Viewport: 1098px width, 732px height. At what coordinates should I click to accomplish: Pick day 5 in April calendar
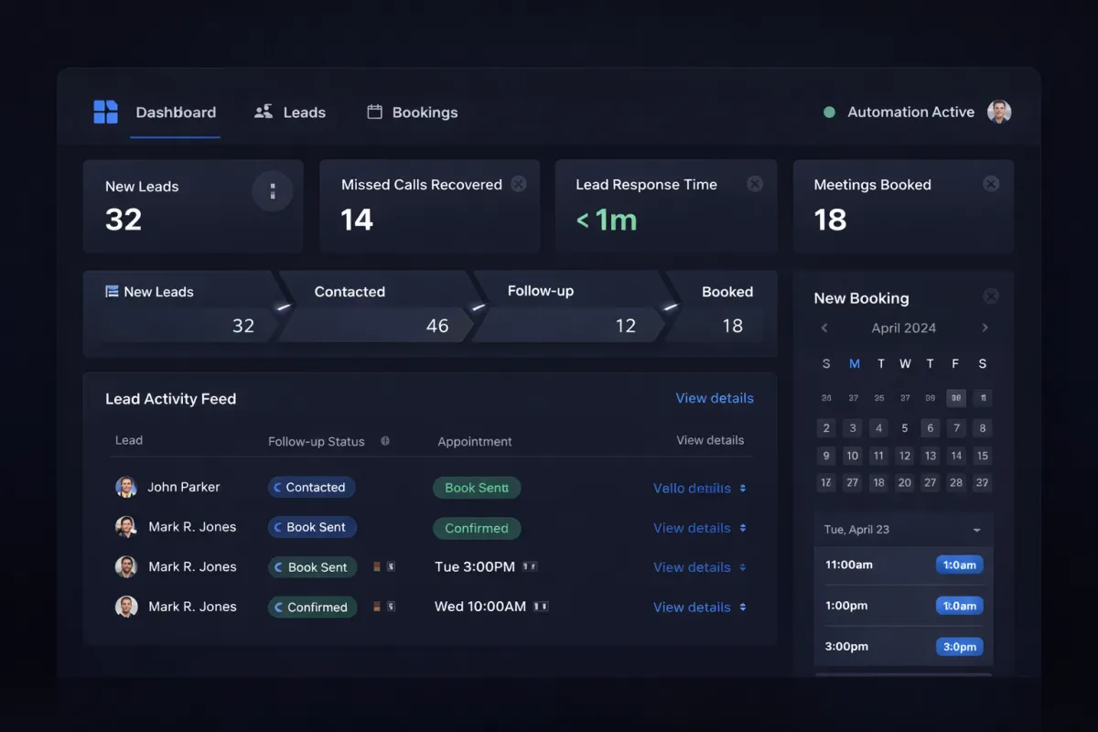click(905, 427)
